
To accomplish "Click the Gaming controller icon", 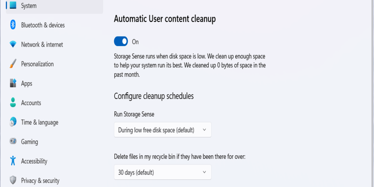I will pos(13,141).
